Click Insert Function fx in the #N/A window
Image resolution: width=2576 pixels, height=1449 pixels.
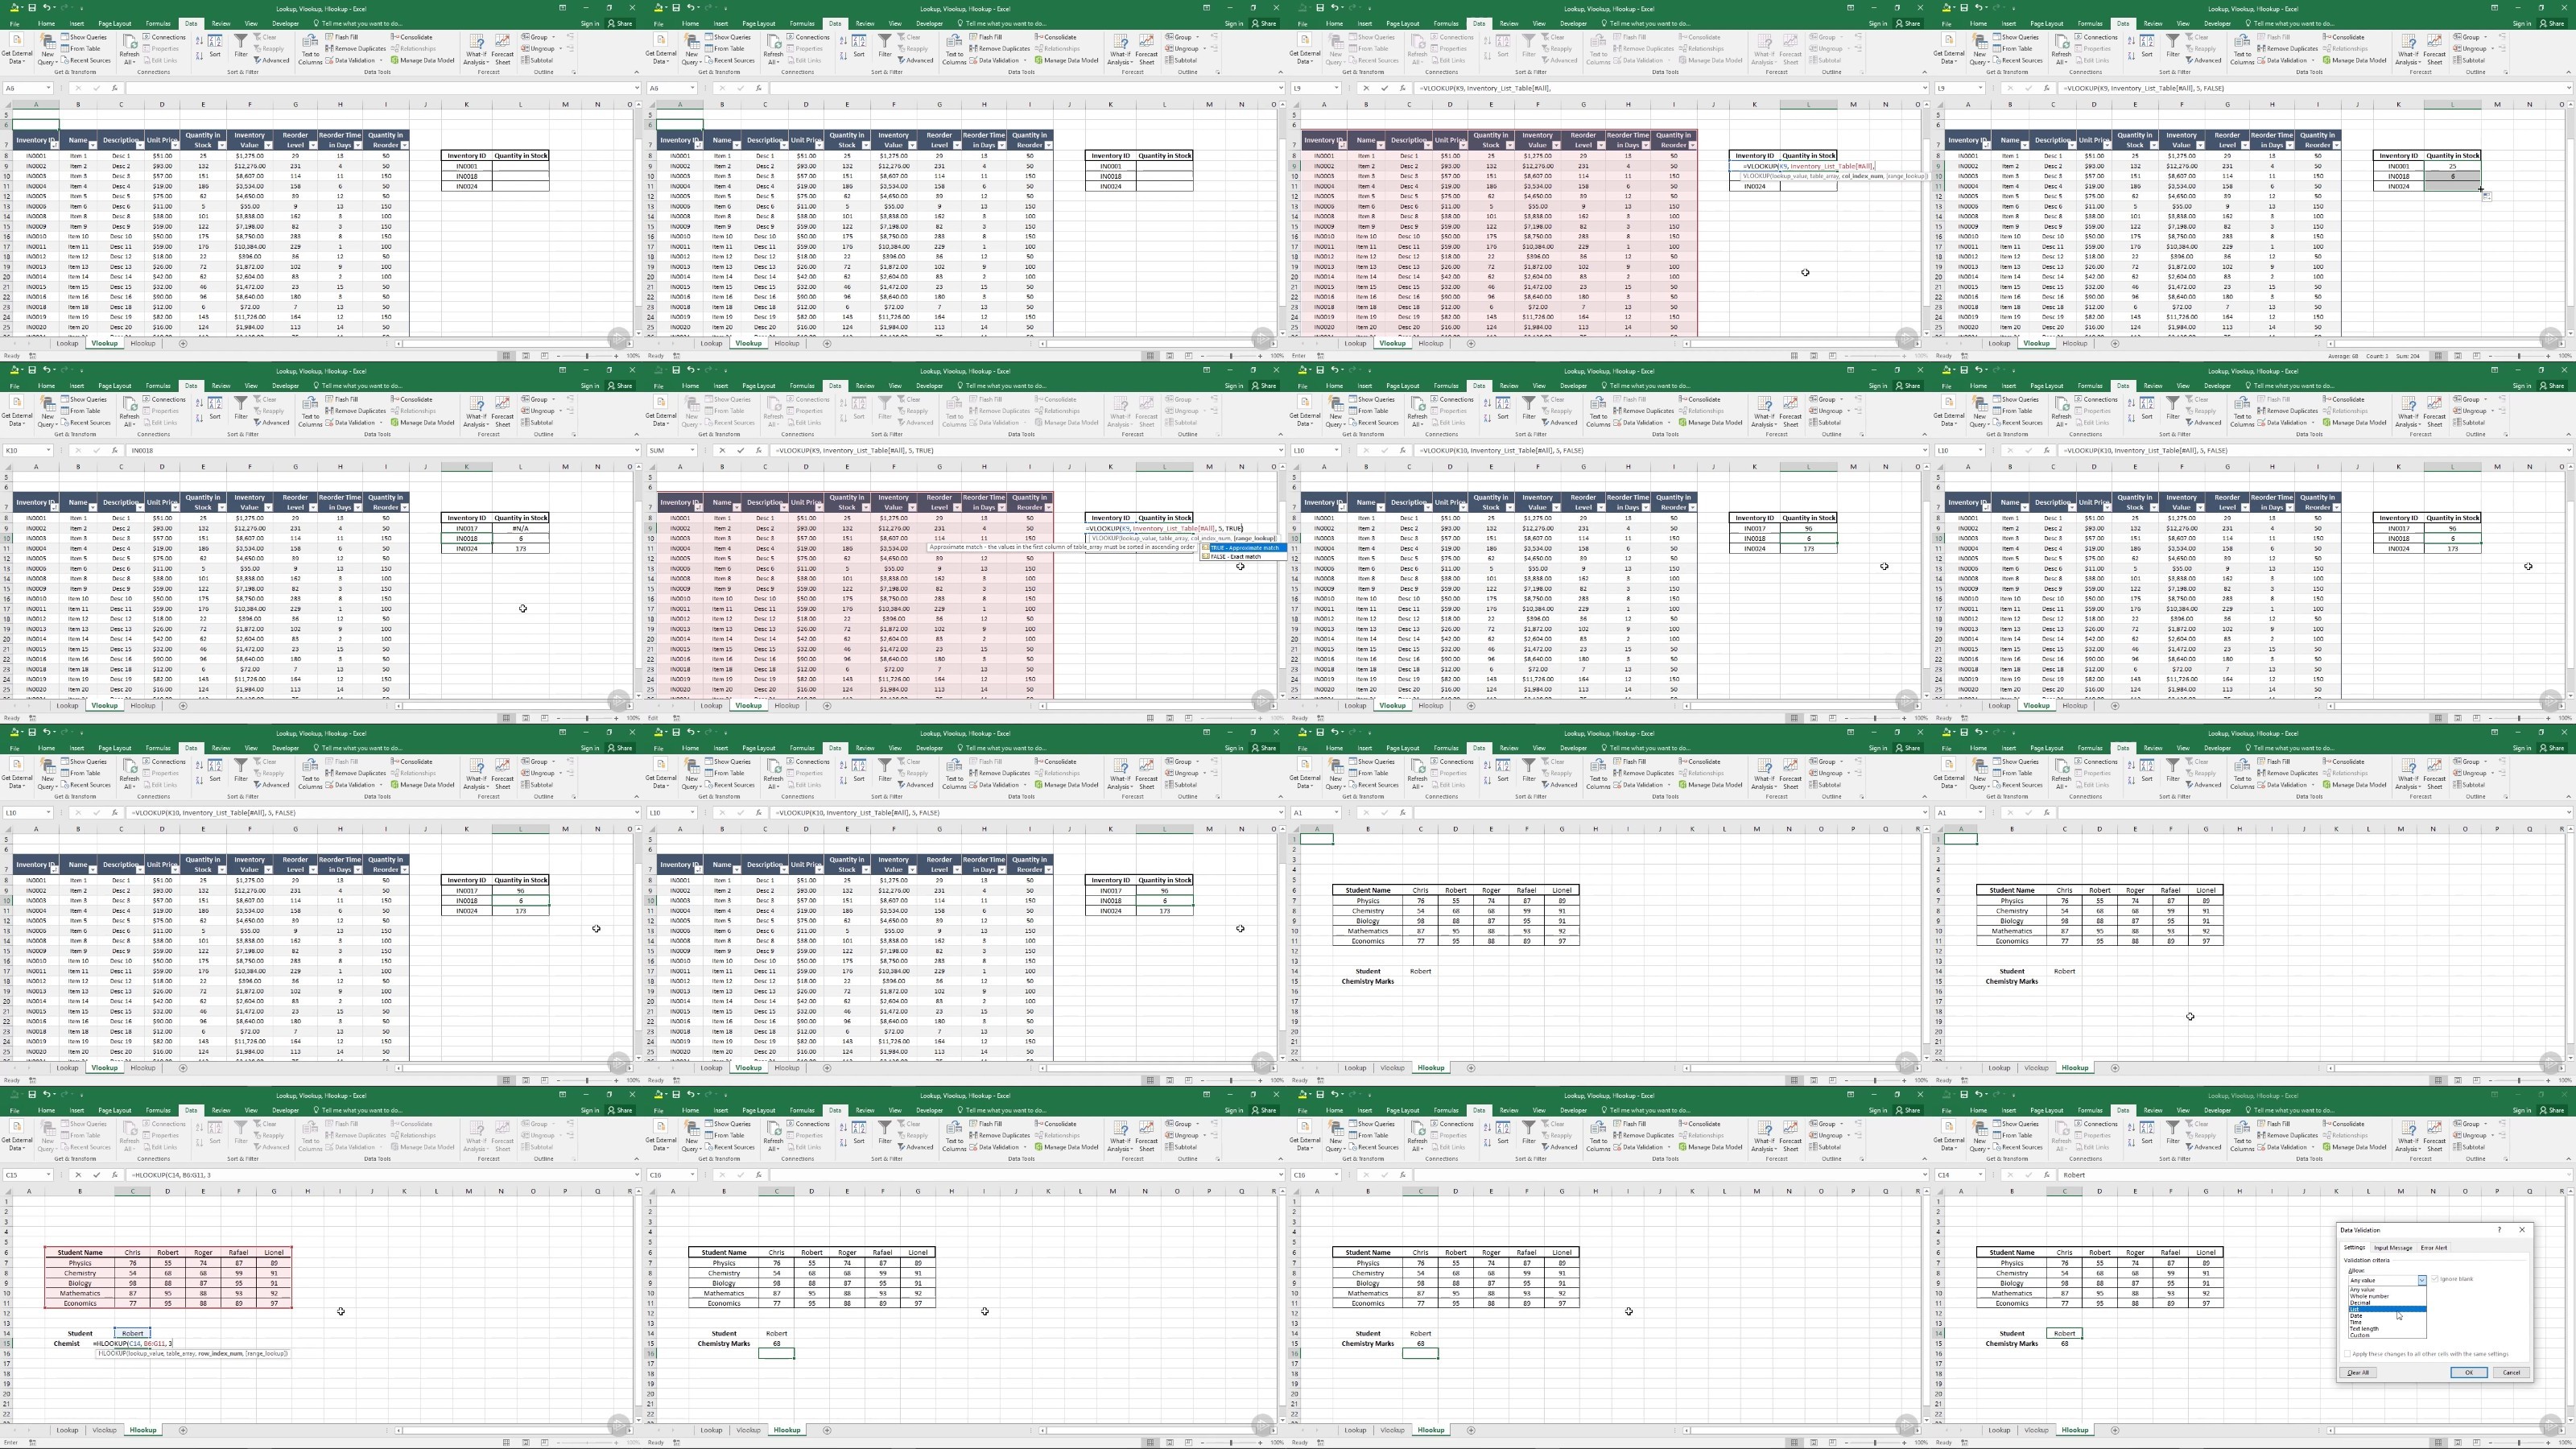coord(115,451)
